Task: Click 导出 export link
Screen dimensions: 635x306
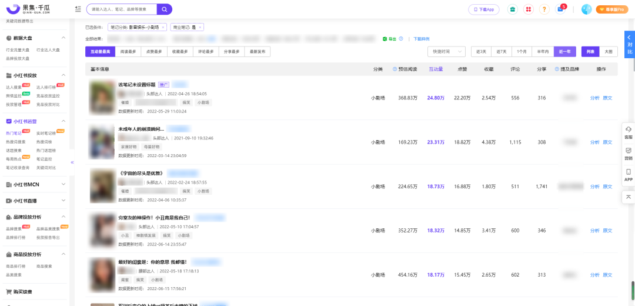Action: (x=392, y=39)
